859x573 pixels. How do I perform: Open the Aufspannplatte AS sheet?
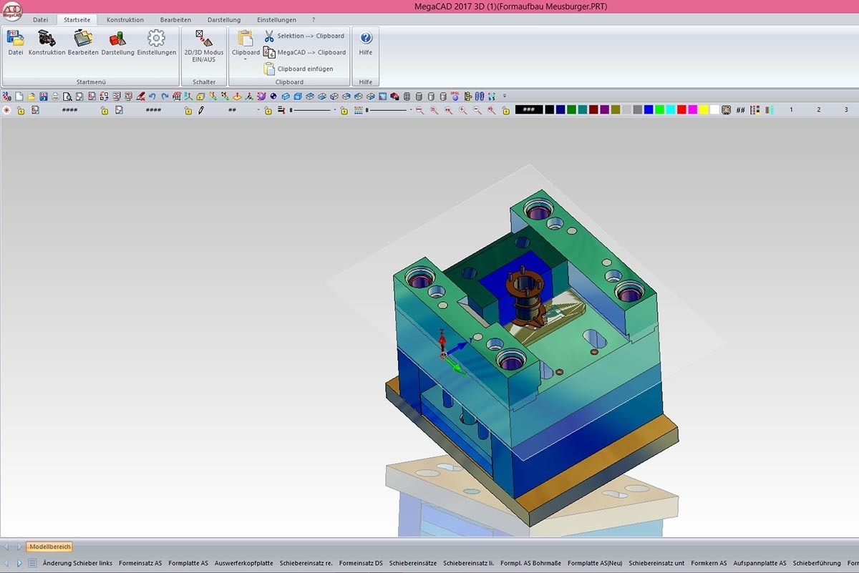pos(759,563)
